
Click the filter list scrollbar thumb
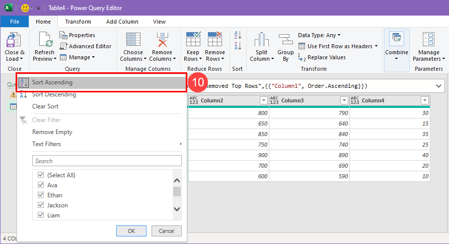[177, 191]
